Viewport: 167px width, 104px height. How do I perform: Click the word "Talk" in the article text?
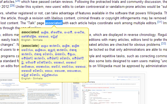point(31,23)
